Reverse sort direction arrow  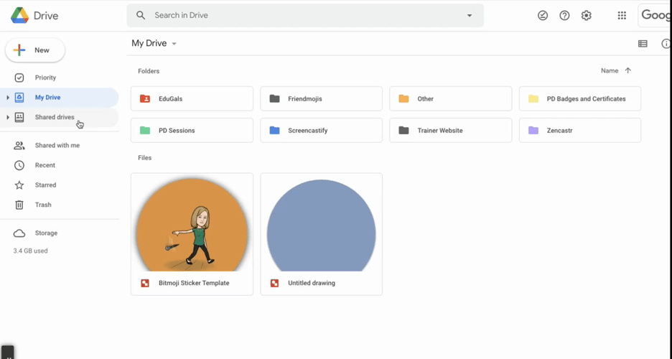tap(628, 70)
